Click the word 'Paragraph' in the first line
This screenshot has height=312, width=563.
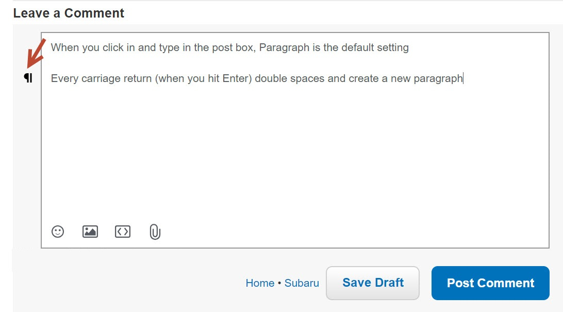(x=284, y=47)
